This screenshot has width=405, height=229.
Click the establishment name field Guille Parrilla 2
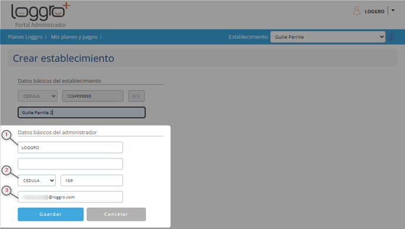tap(82, 112)
